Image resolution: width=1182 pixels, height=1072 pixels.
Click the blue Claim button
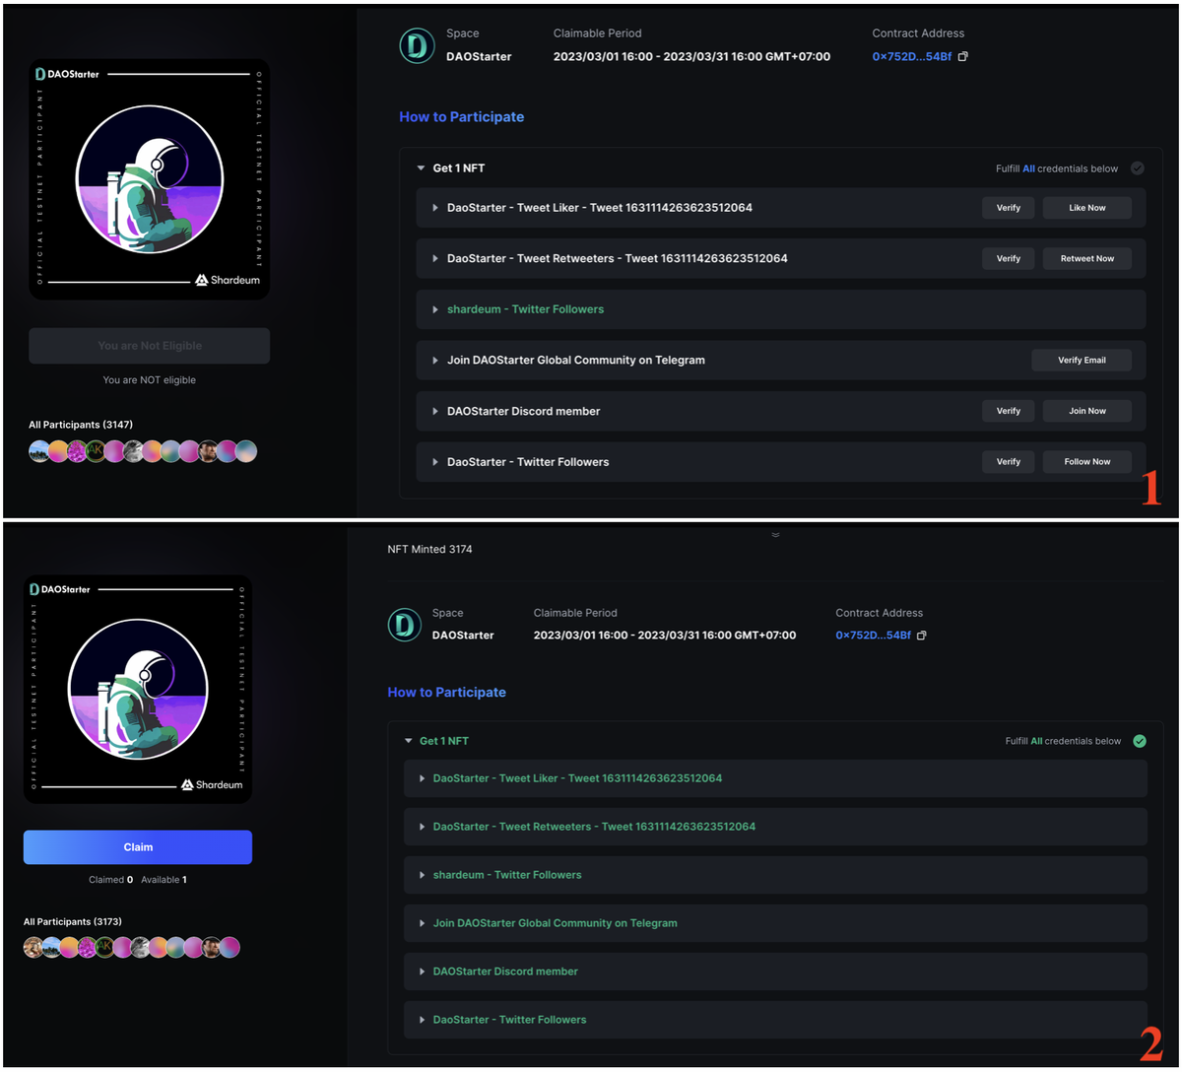[x=138, y=847]
